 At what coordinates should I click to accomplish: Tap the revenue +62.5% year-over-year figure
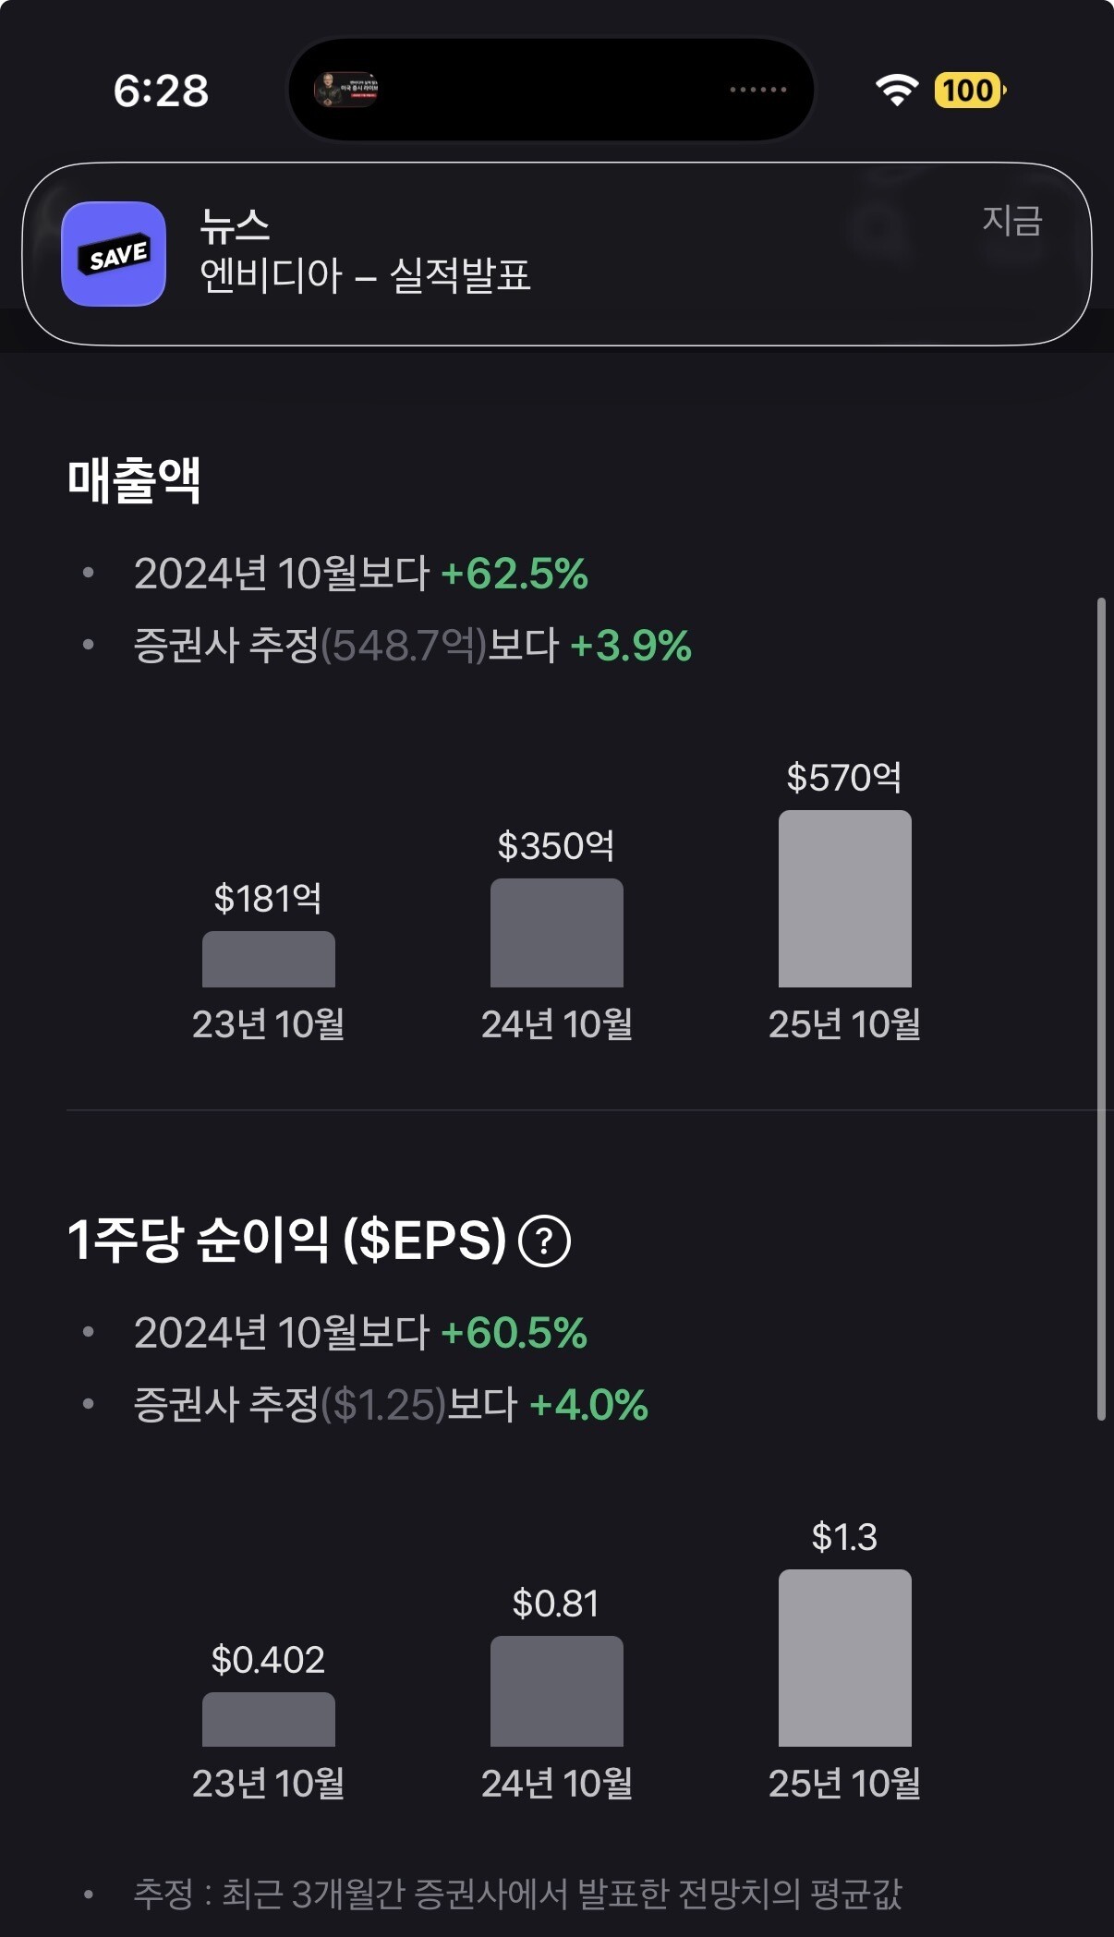click(x=515, y=574)
